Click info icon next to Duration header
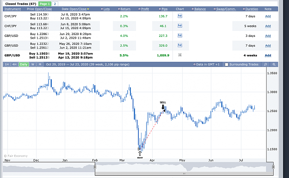 coord(244,9)
